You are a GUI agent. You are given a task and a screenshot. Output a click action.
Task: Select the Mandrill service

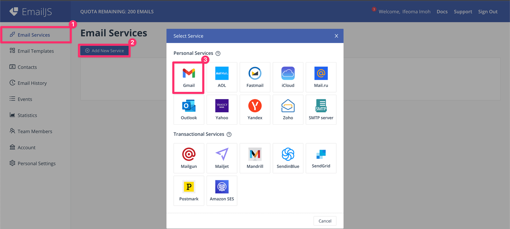(x=255, y=158)
